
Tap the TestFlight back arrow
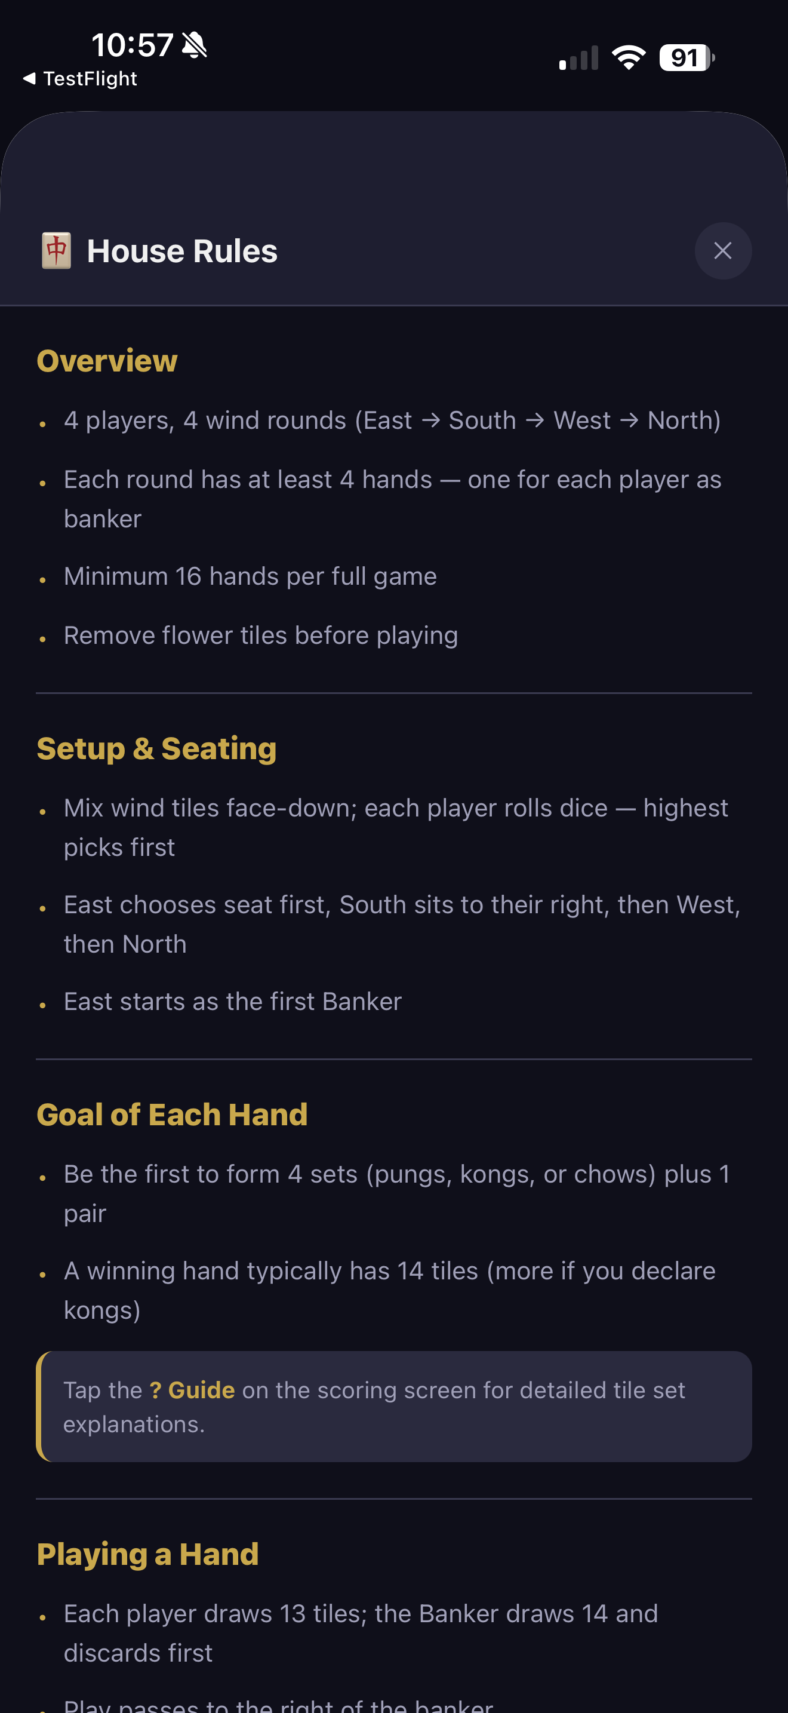(x=29, y=78)
